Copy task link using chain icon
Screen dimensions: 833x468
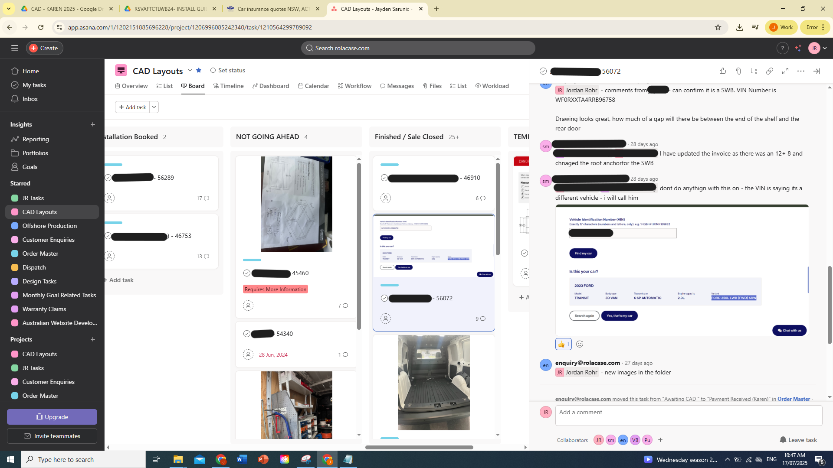click(x=770, y=71)
